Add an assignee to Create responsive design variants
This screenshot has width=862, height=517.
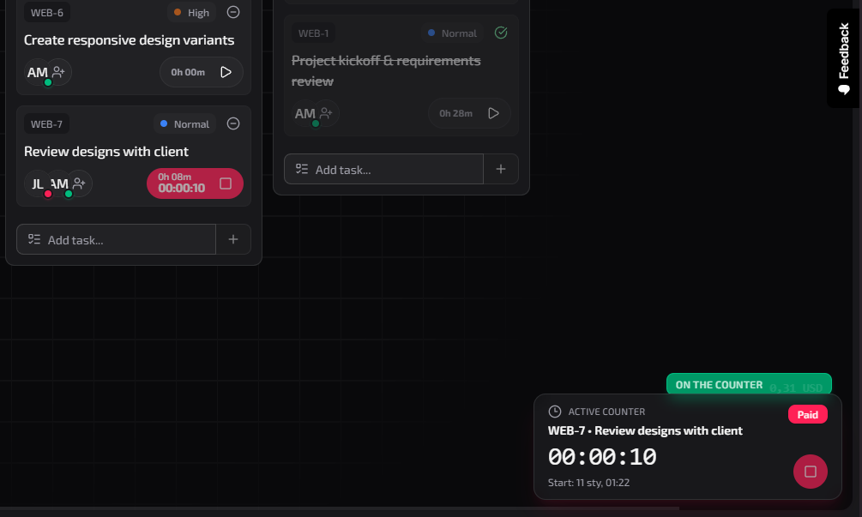pos(59,72)
